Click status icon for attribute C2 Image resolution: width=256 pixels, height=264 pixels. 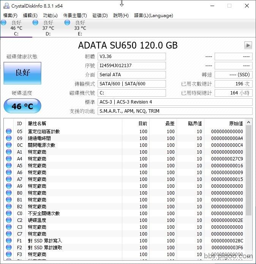pos(9,220)
